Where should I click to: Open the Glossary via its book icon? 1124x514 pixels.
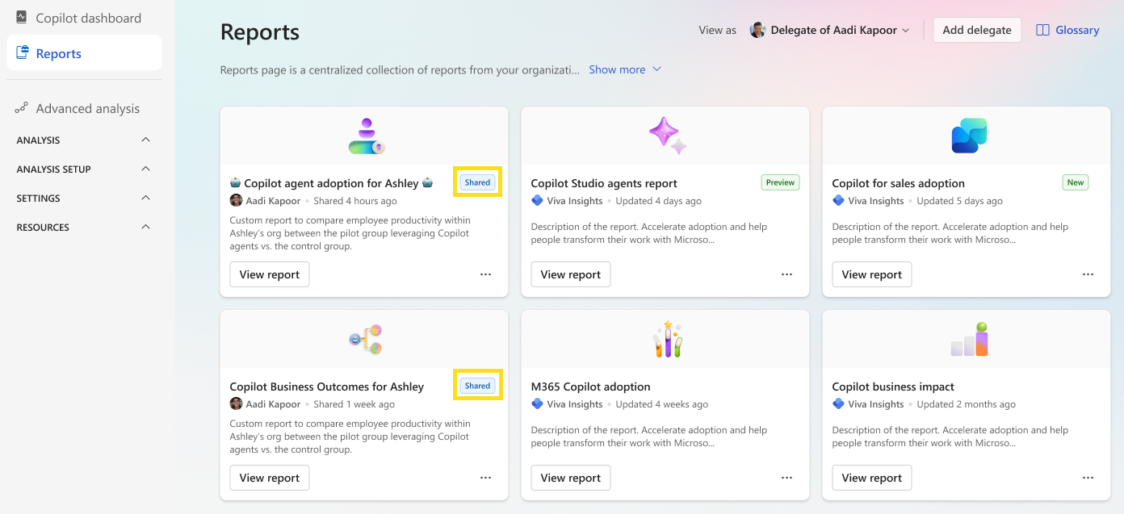[1042, 29]
